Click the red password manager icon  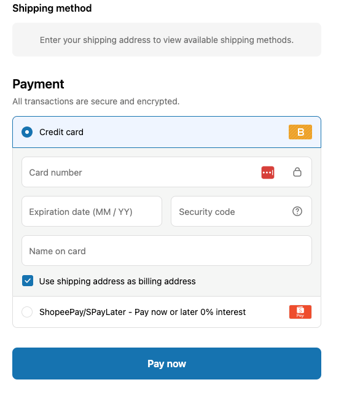point(268,173)
